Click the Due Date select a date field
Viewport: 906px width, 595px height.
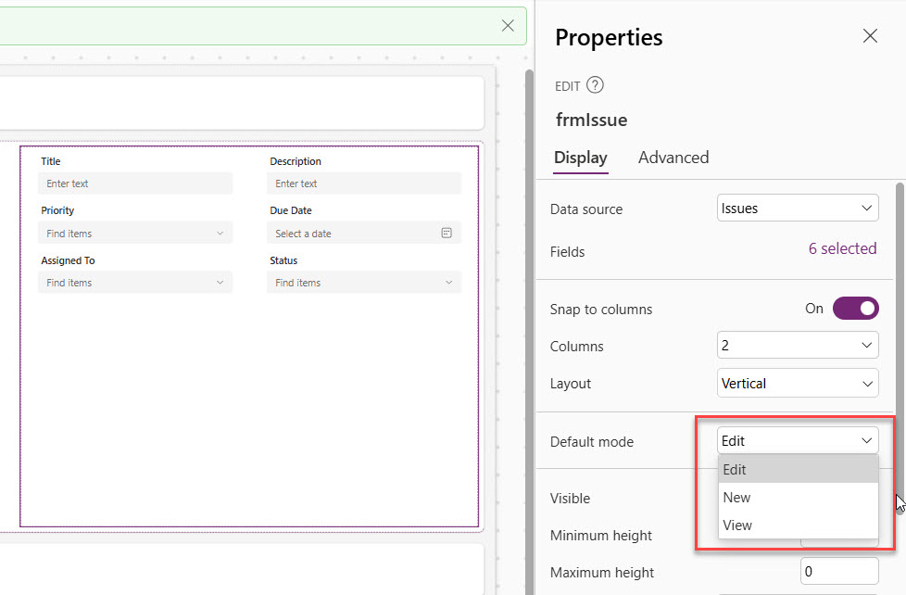364,233
